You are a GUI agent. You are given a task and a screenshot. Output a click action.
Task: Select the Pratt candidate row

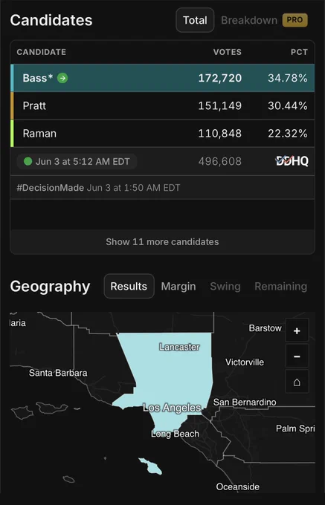(x=162, y=105)
